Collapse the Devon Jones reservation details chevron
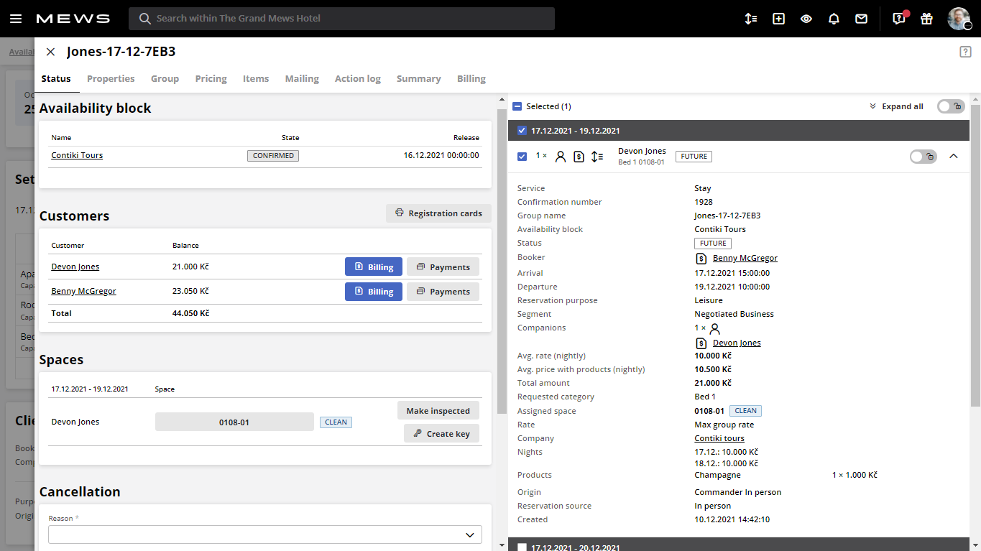 954,156
